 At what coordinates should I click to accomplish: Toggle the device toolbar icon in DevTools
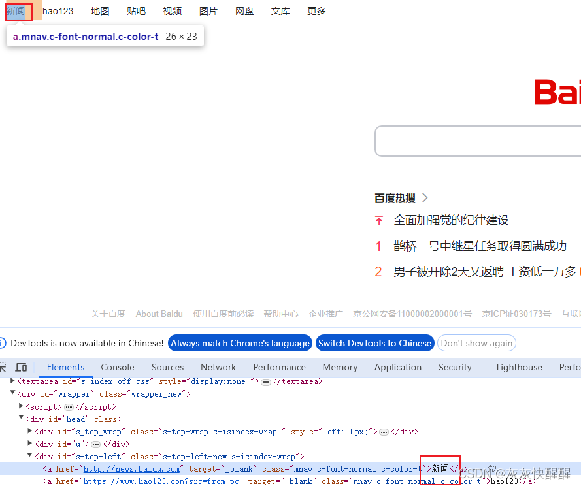pos(21,367)
